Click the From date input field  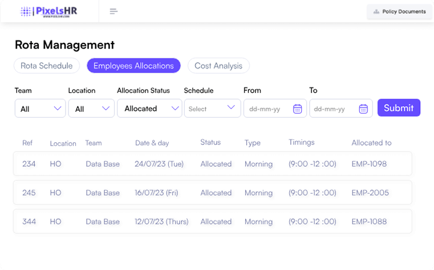point(269,109)
